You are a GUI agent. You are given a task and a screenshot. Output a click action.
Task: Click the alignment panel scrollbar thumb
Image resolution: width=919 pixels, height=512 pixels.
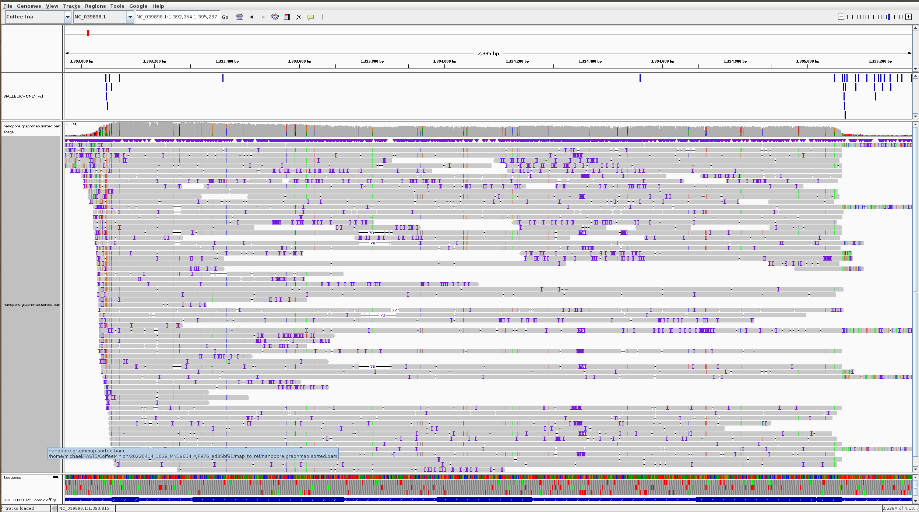pos(915,292)
